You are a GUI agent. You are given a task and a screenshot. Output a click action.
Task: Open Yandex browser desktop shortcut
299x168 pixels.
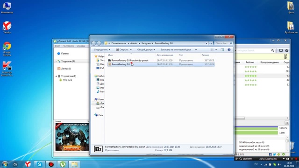(x=7, y=27)
